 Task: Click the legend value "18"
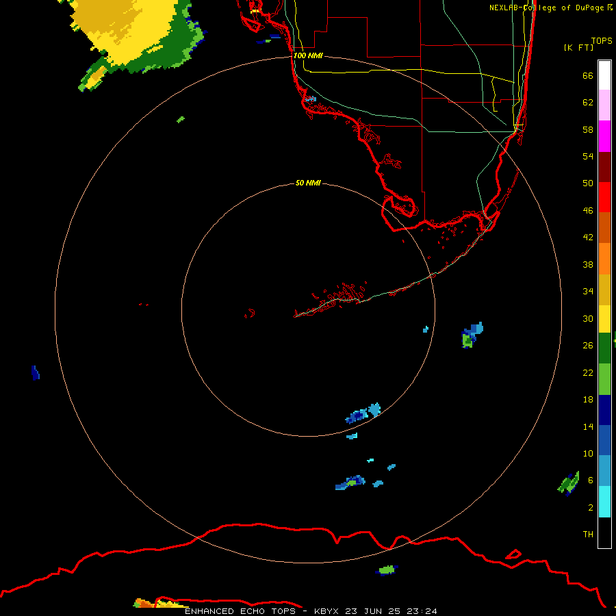pos(588,400)
